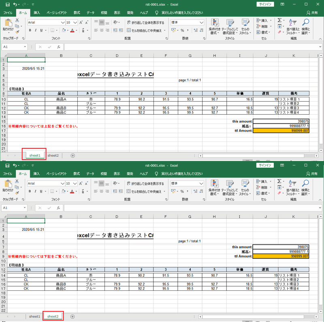Decrease font size in the top window
The width and height of the screenshot is (324, 322).
[x=87, y=22]
